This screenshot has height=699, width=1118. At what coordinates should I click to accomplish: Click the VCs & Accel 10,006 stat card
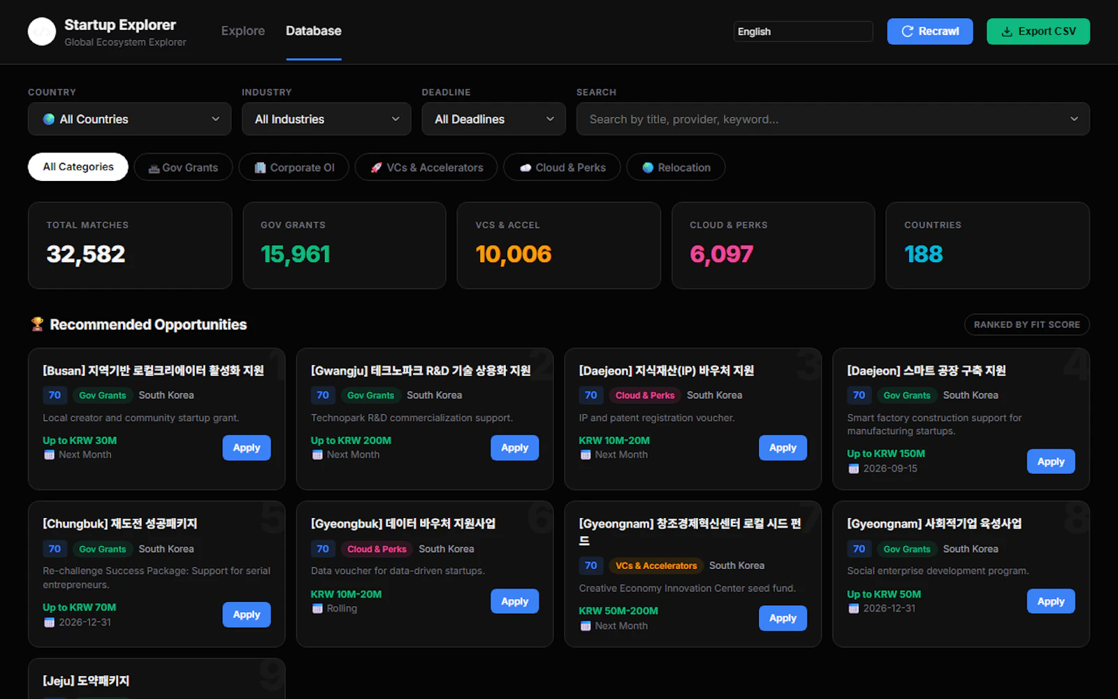pyautogui.click(x=559, y=245)
